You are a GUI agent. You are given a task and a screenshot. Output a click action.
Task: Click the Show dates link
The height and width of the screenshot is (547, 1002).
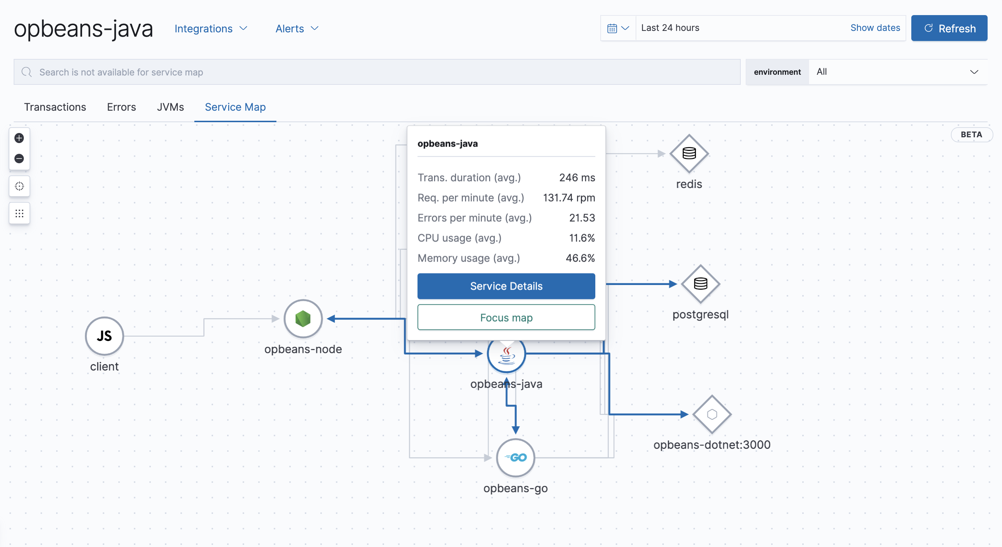click(875, 28)
